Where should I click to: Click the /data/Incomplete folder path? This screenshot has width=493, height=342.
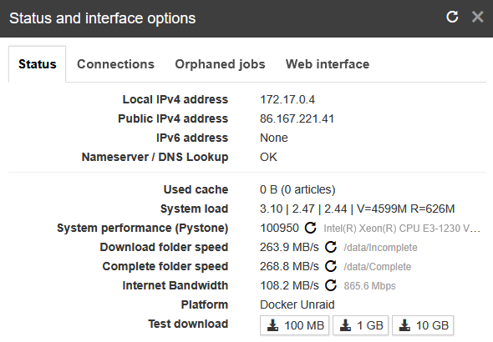[x=380, y=248]
